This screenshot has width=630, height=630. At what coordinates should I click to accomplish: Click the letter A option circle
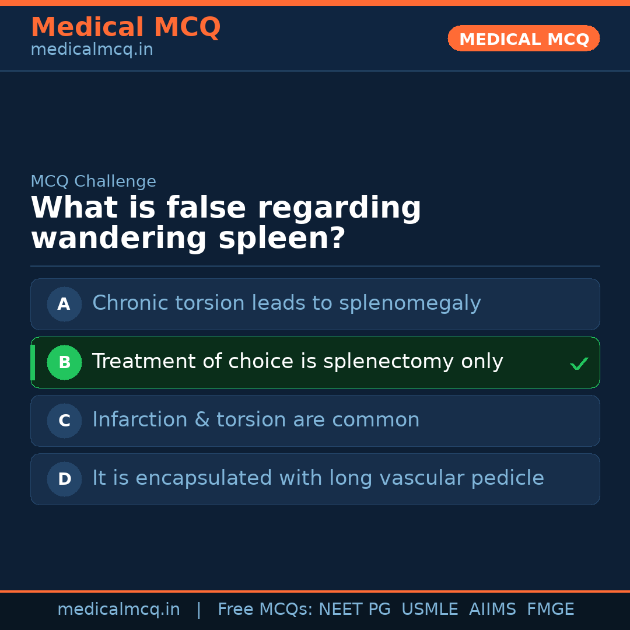click(x=64, y=304)
